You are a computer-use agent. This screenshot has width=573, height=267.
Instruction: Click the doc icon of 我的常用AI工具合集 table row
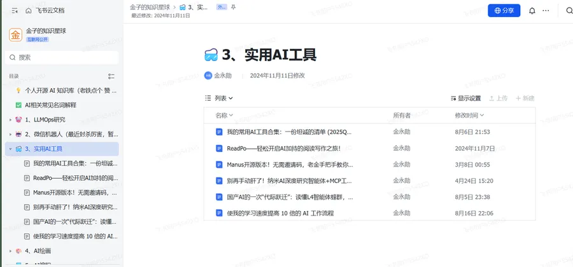219,132
